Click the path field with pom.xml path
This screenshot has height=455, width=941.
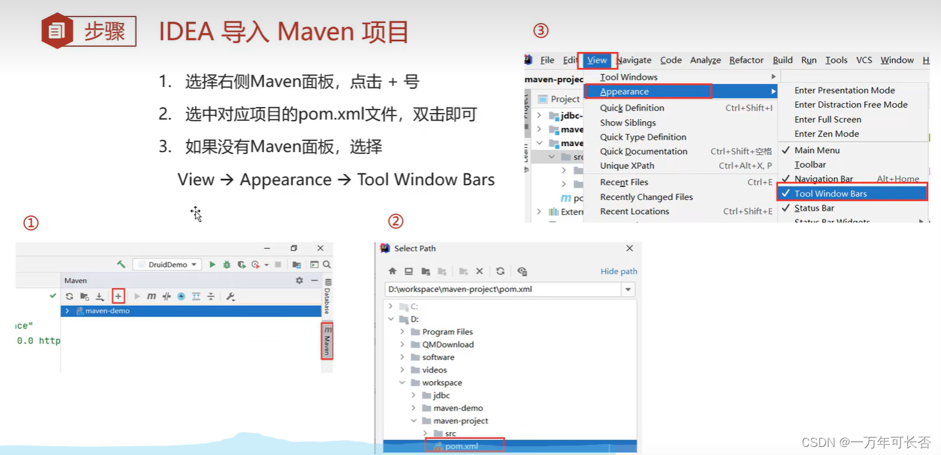(x=503, y=289)
